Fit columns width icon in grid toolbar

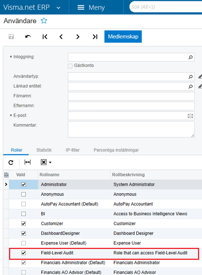coord(28,162)
